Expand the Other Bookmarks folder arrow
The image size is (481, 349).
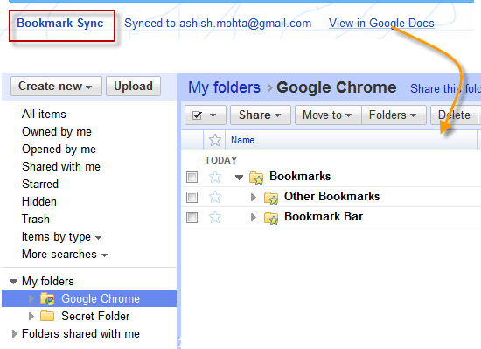coord(253,197)
